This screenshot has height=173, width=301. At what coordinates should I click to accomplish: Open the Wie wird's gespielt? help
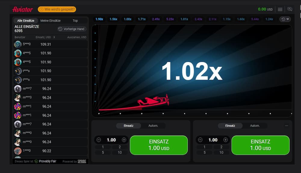pyautogui.click(x=57, y=9)
